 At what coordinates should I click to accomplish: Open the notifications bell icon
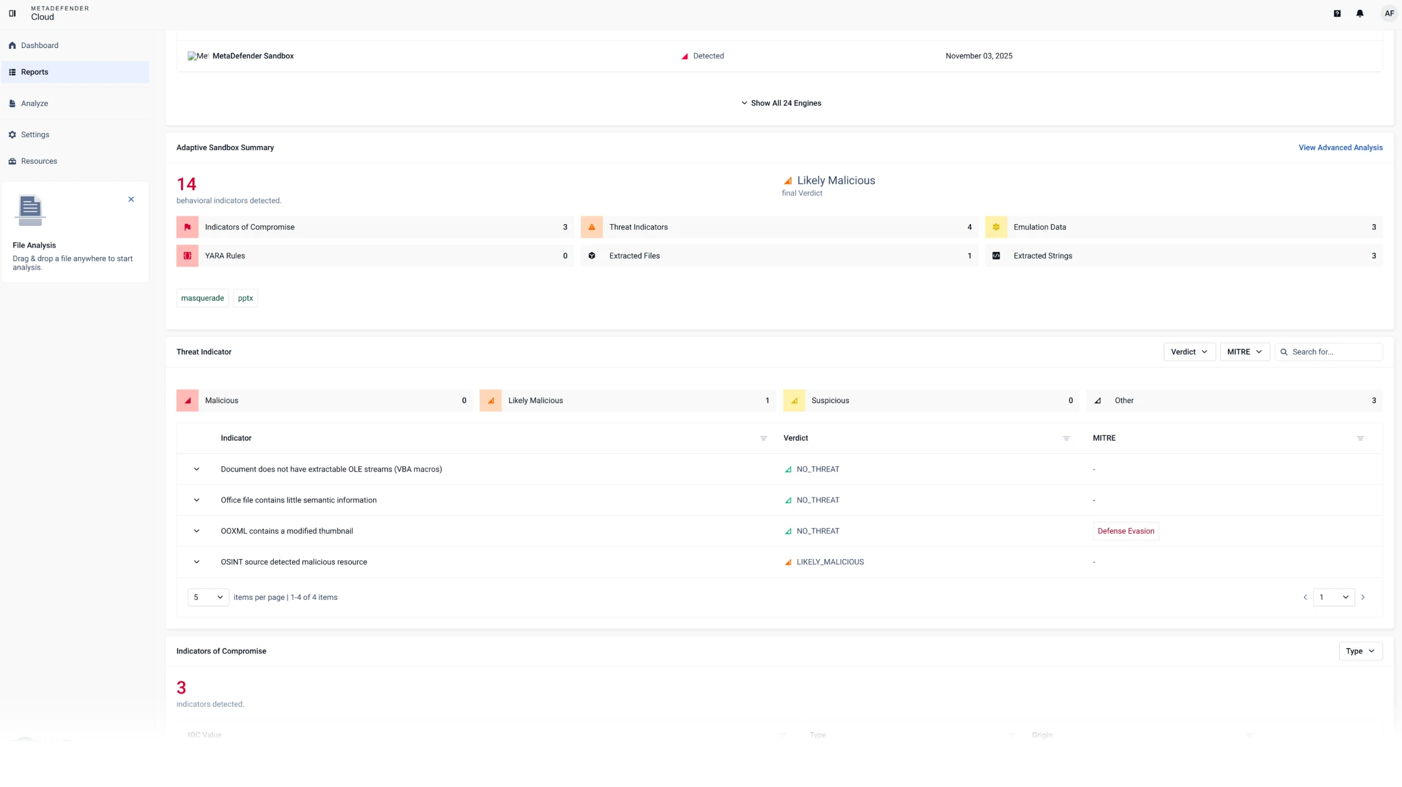1360,13
